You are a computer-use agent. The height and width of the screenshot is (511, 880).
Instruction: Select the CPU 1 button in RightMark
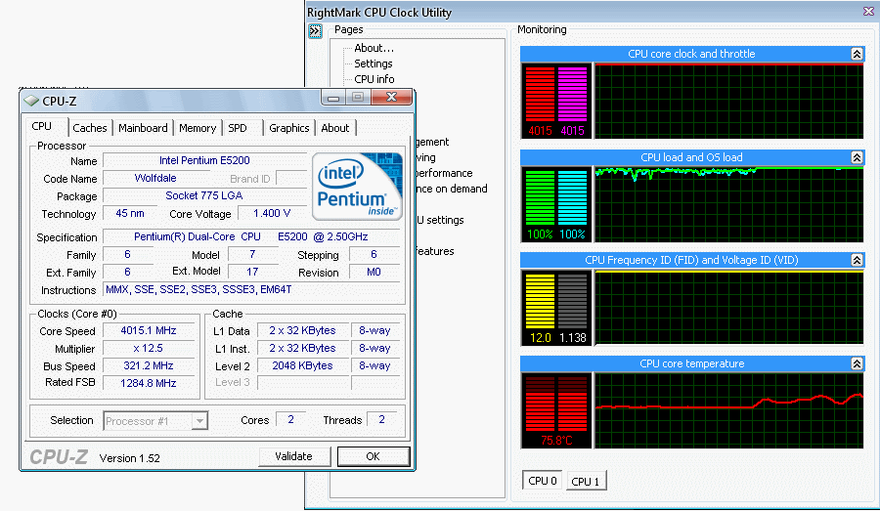pyautogui.click(x=586, y=482)
